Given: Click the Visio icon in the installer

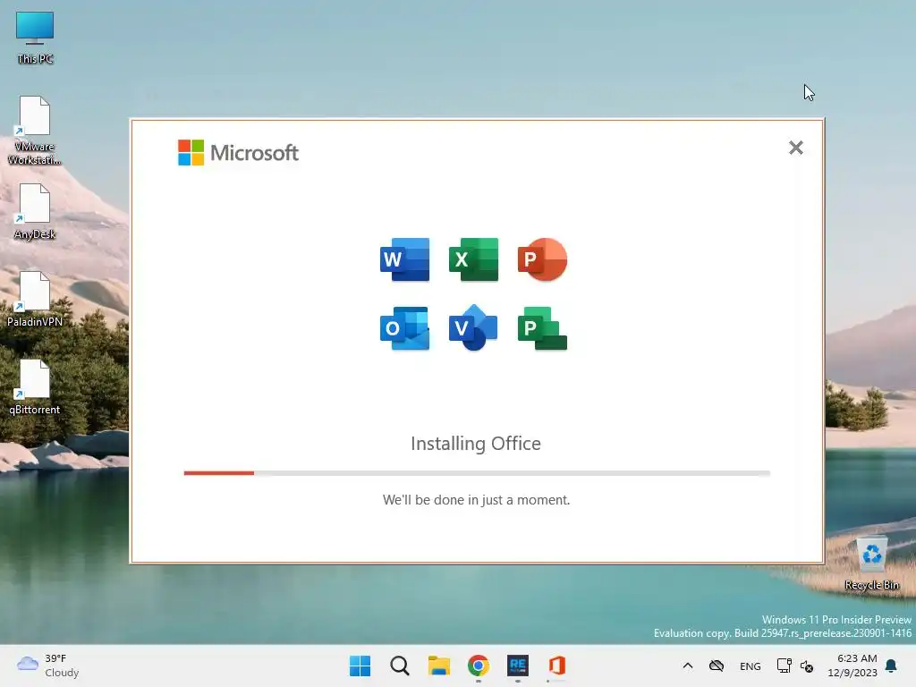Looking at the screenshot, I should coord(474,327).
